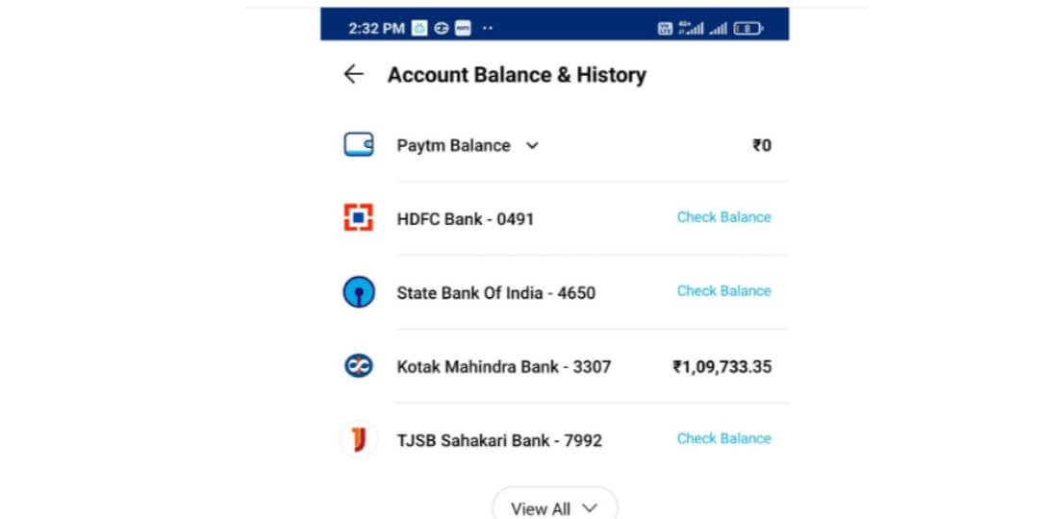Tap the TJSB Sahakari Bank logo

coord(359,440)
